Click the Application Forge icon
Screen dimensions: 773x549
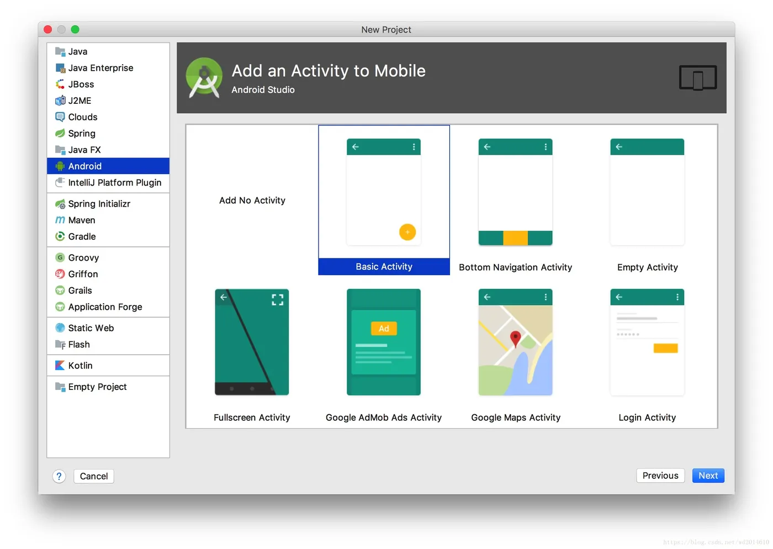pos(60,307)
